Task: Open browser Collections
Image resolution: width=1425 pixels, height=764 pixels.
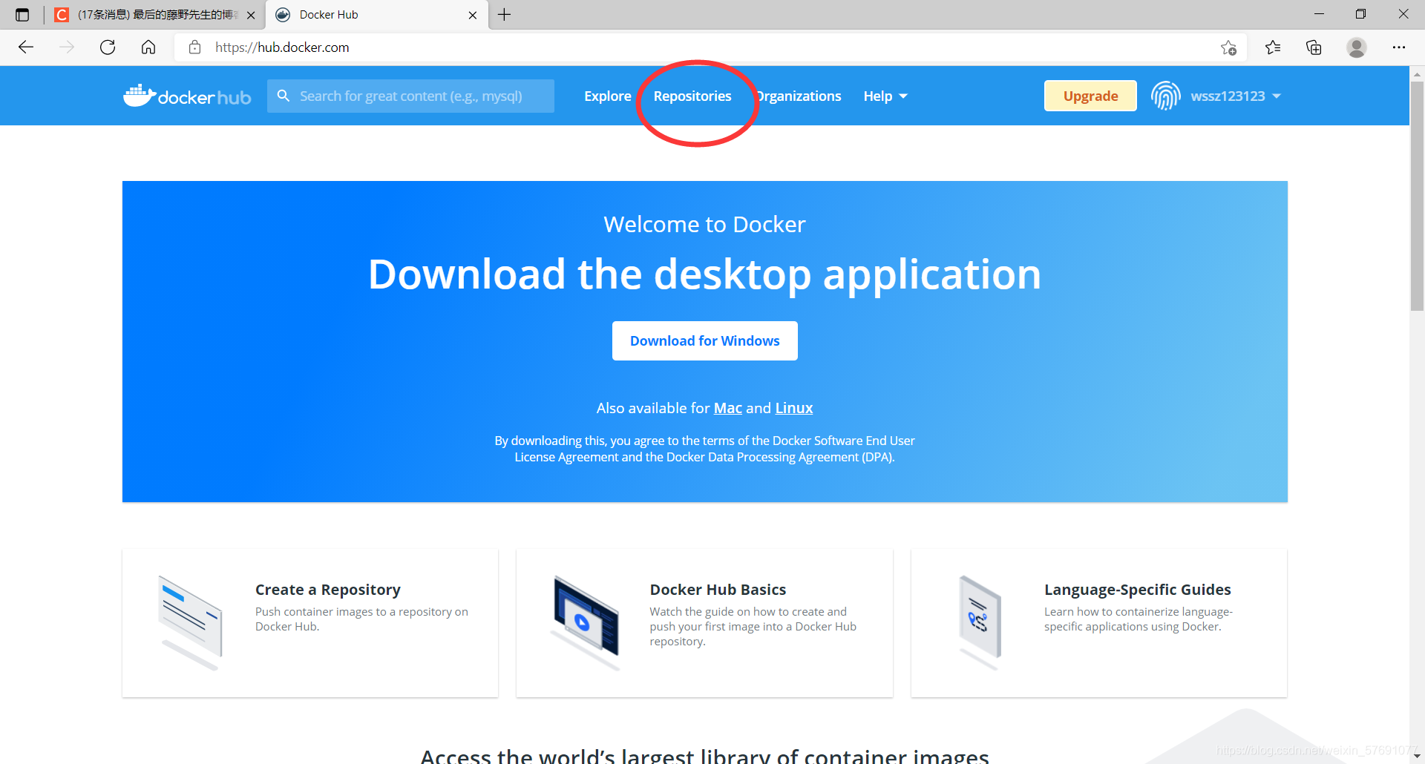Action: [x=1314, y=47]
